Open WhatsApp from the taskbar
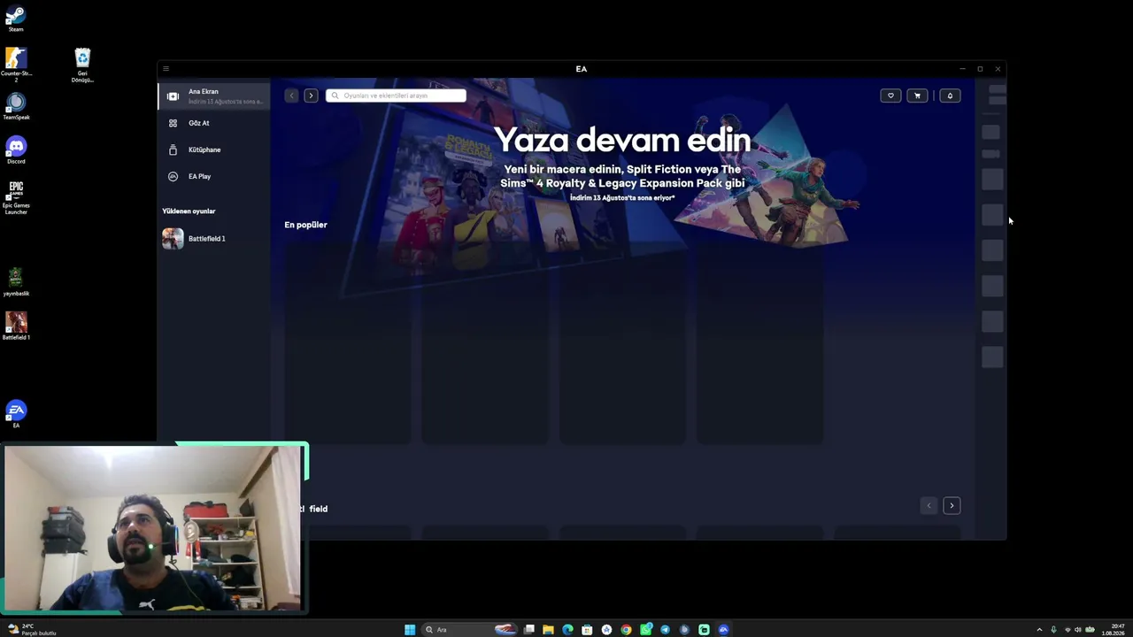This screenshot has height=637, width=1133. tap(646, 630)
